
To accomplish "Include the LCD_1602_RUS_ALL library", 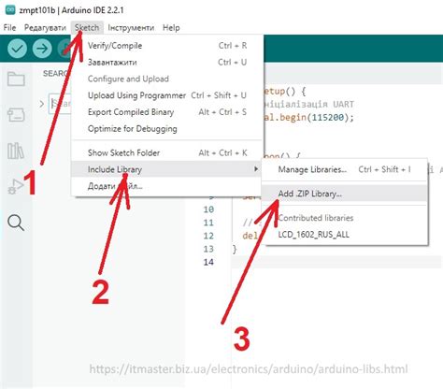I will [344, 235].
